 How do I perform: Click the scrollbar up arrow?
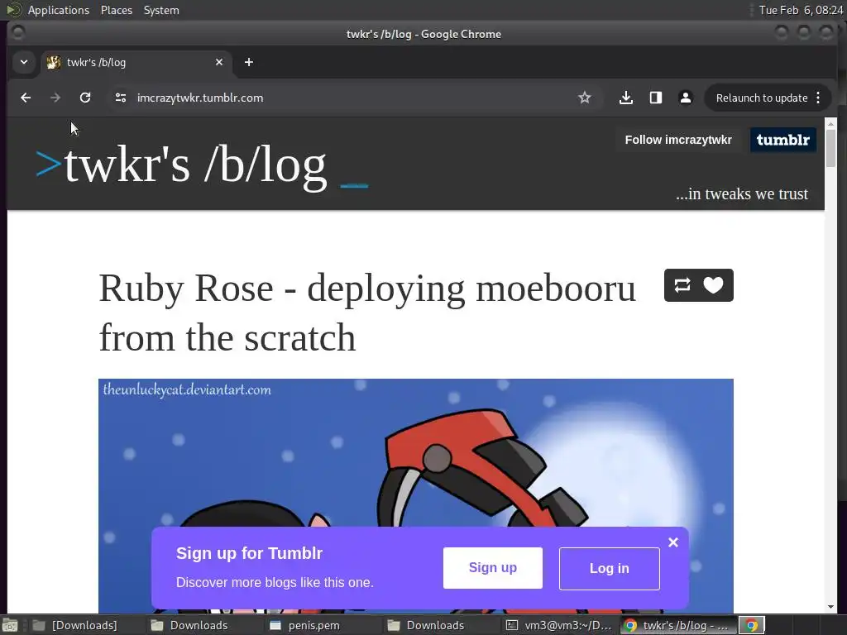point(830,123)
